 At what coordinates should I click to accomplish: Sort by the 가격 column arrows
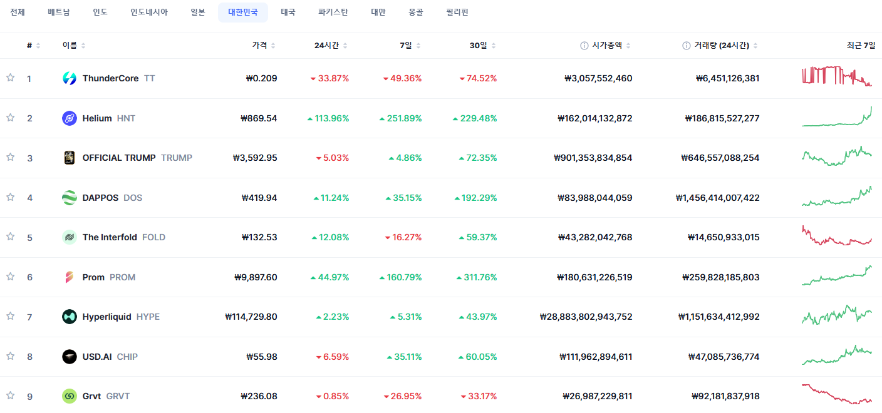[273, 46]
